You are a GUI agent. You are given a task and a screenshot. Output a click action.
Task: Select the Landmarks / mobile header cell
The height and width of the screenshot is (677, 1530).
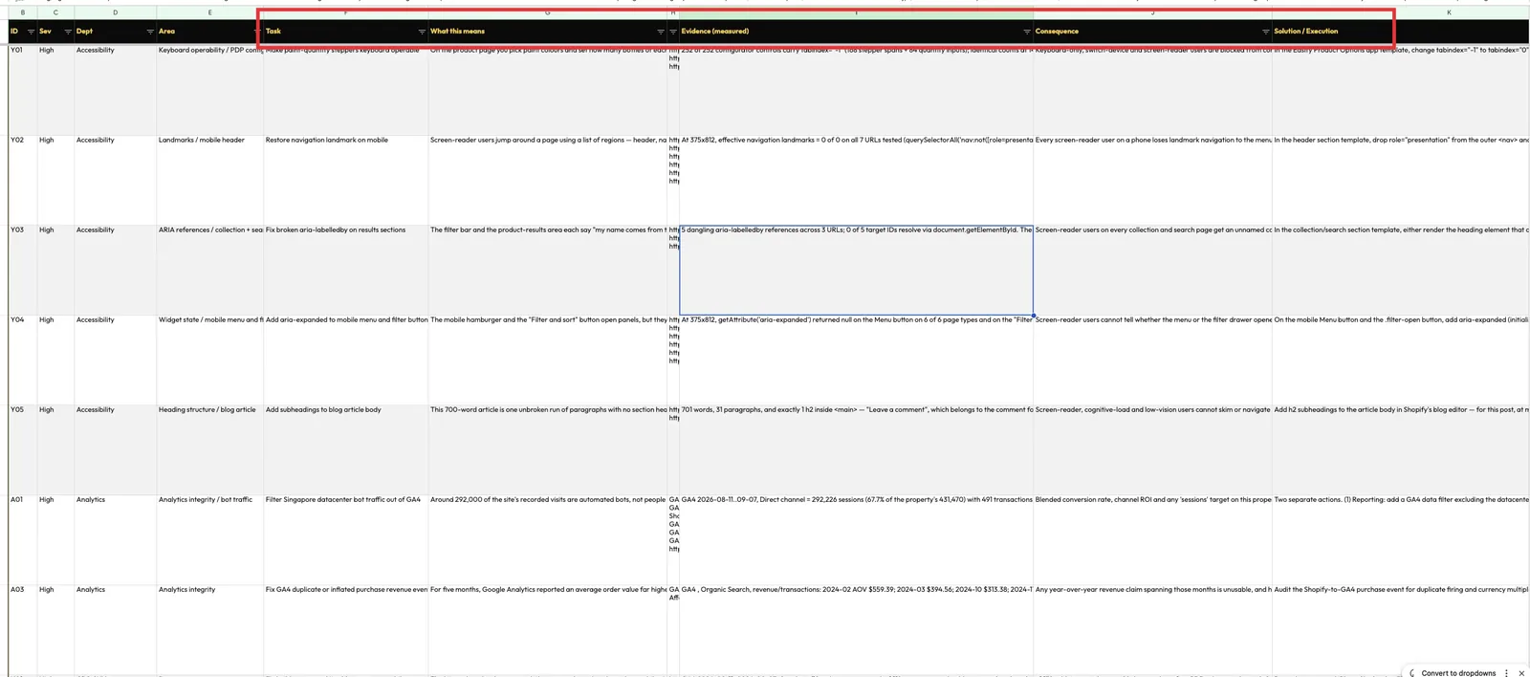coord(210,180)
